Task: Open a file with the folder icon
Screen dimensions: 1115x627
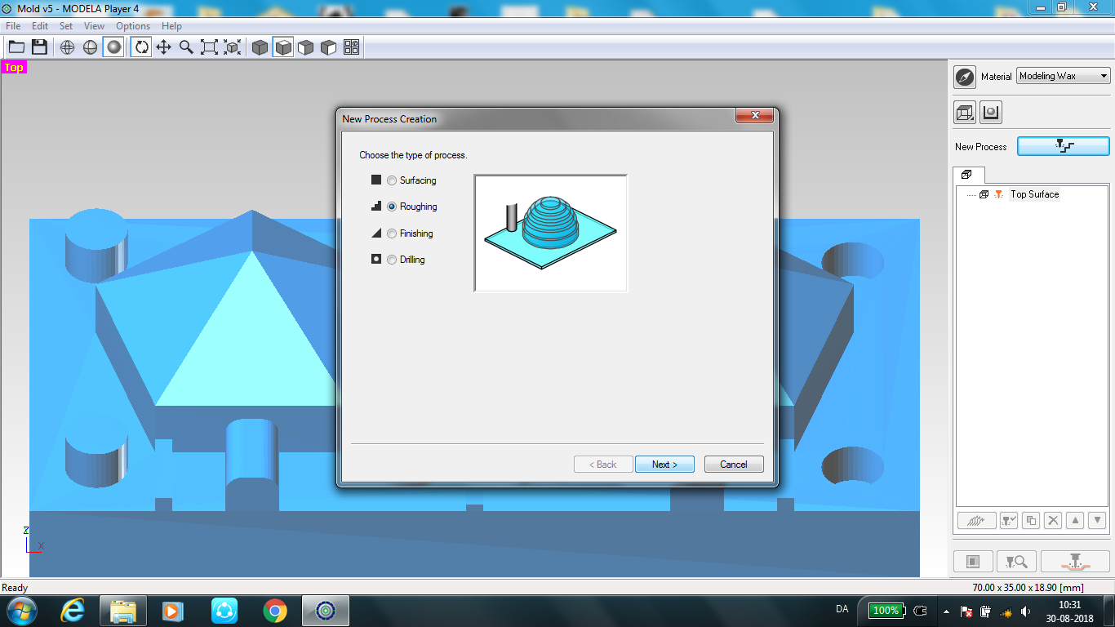Action: 16,47
